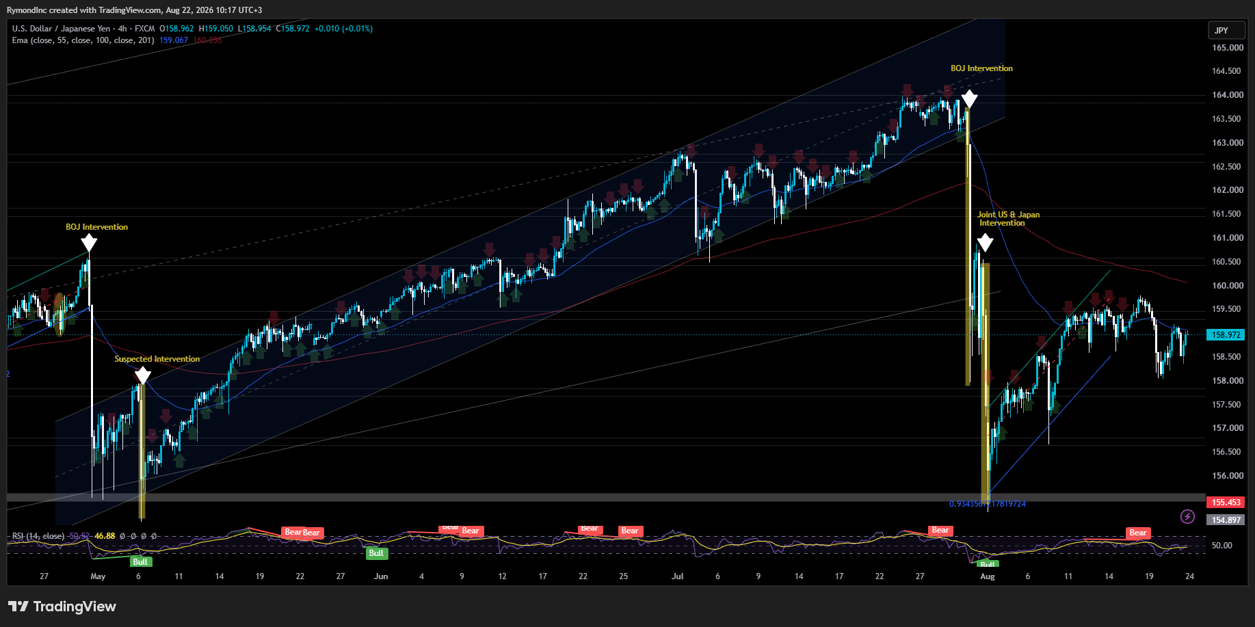Click the gray 154.897 price tag

[x=1226, y=520]
